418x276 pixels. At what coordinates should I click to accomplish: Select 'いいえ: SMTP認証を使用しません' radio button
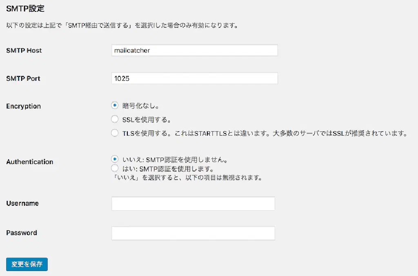click(x=115, y=159)
